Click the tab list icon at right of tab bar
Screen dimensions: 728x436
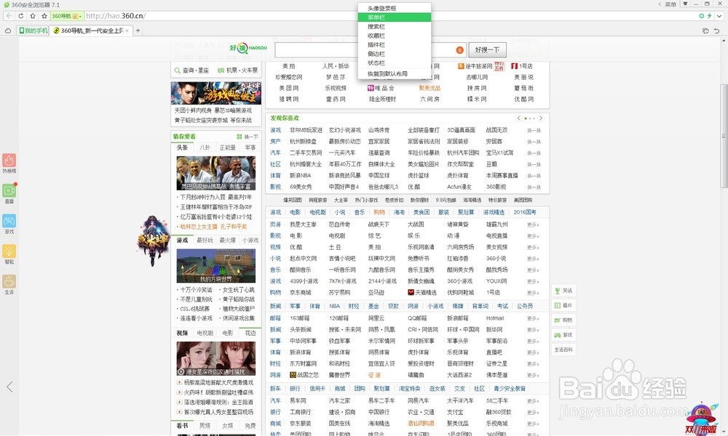705,31
